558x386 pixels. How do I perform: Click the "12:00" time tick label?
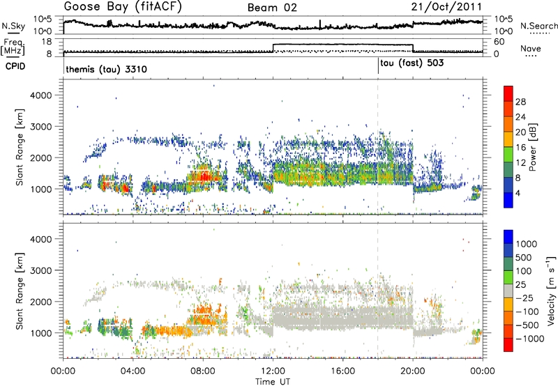click(x=273, y=371)
